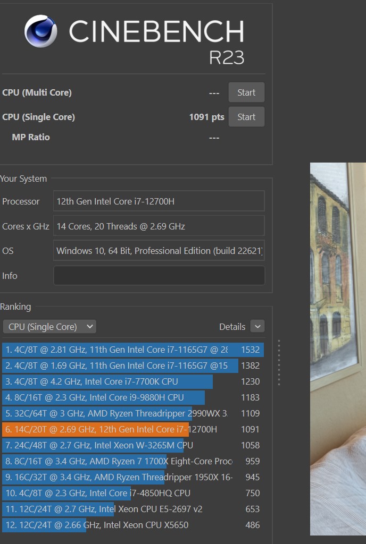This screenshot has width=366, height=544.
Task: Start the CPU Multi Core test
Action: click(246, 92)
